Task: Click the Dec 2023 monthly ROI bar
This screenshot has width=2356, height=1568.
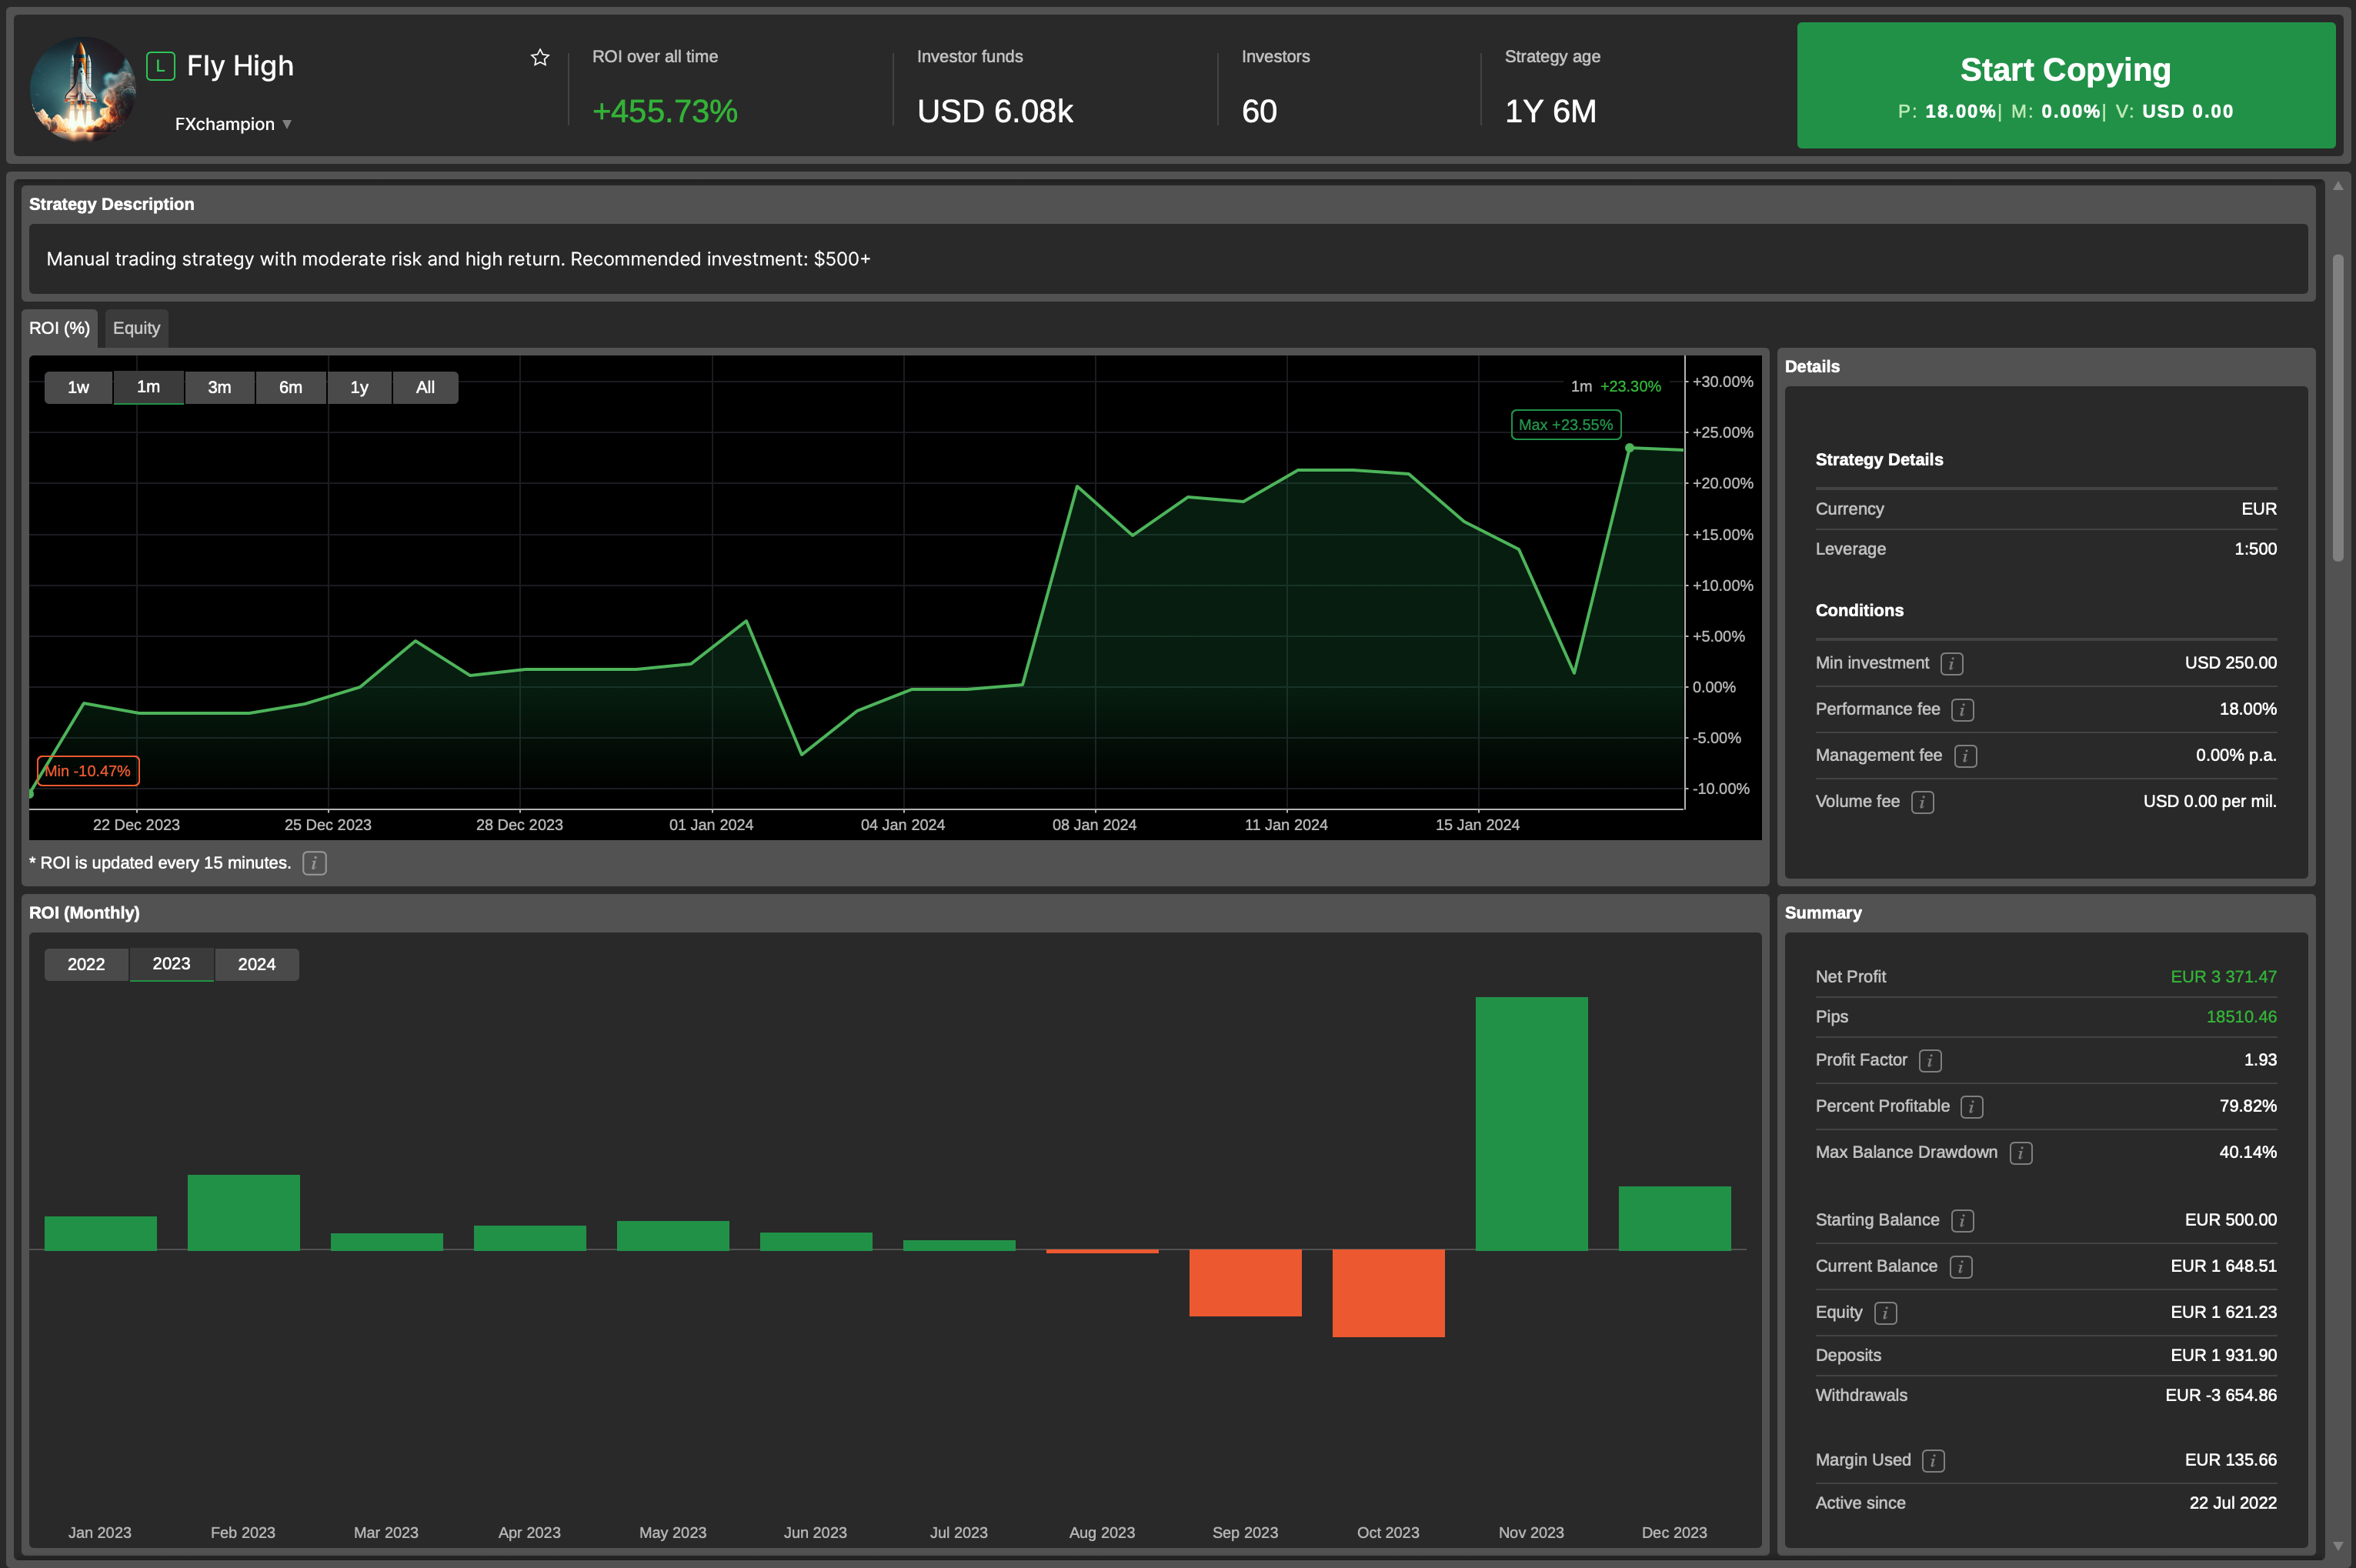Action: tap(1674, 1218)
